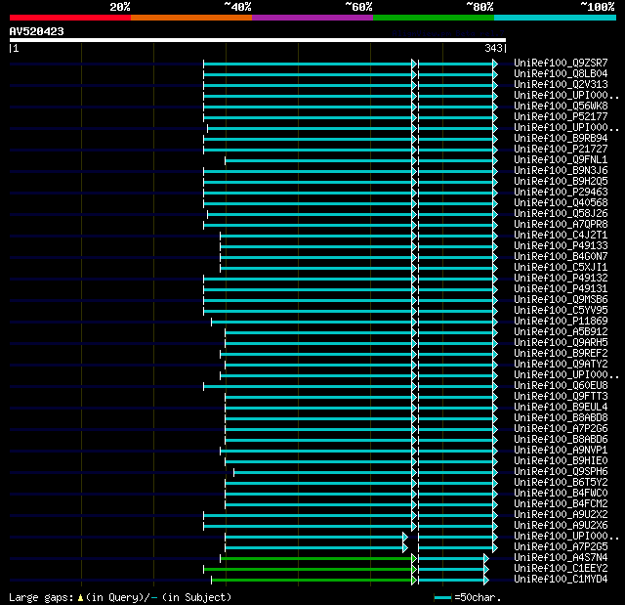Open the UniRef100_Q2V313 entry
This screenshot has width=625, height=605.
tap(561, 85)
